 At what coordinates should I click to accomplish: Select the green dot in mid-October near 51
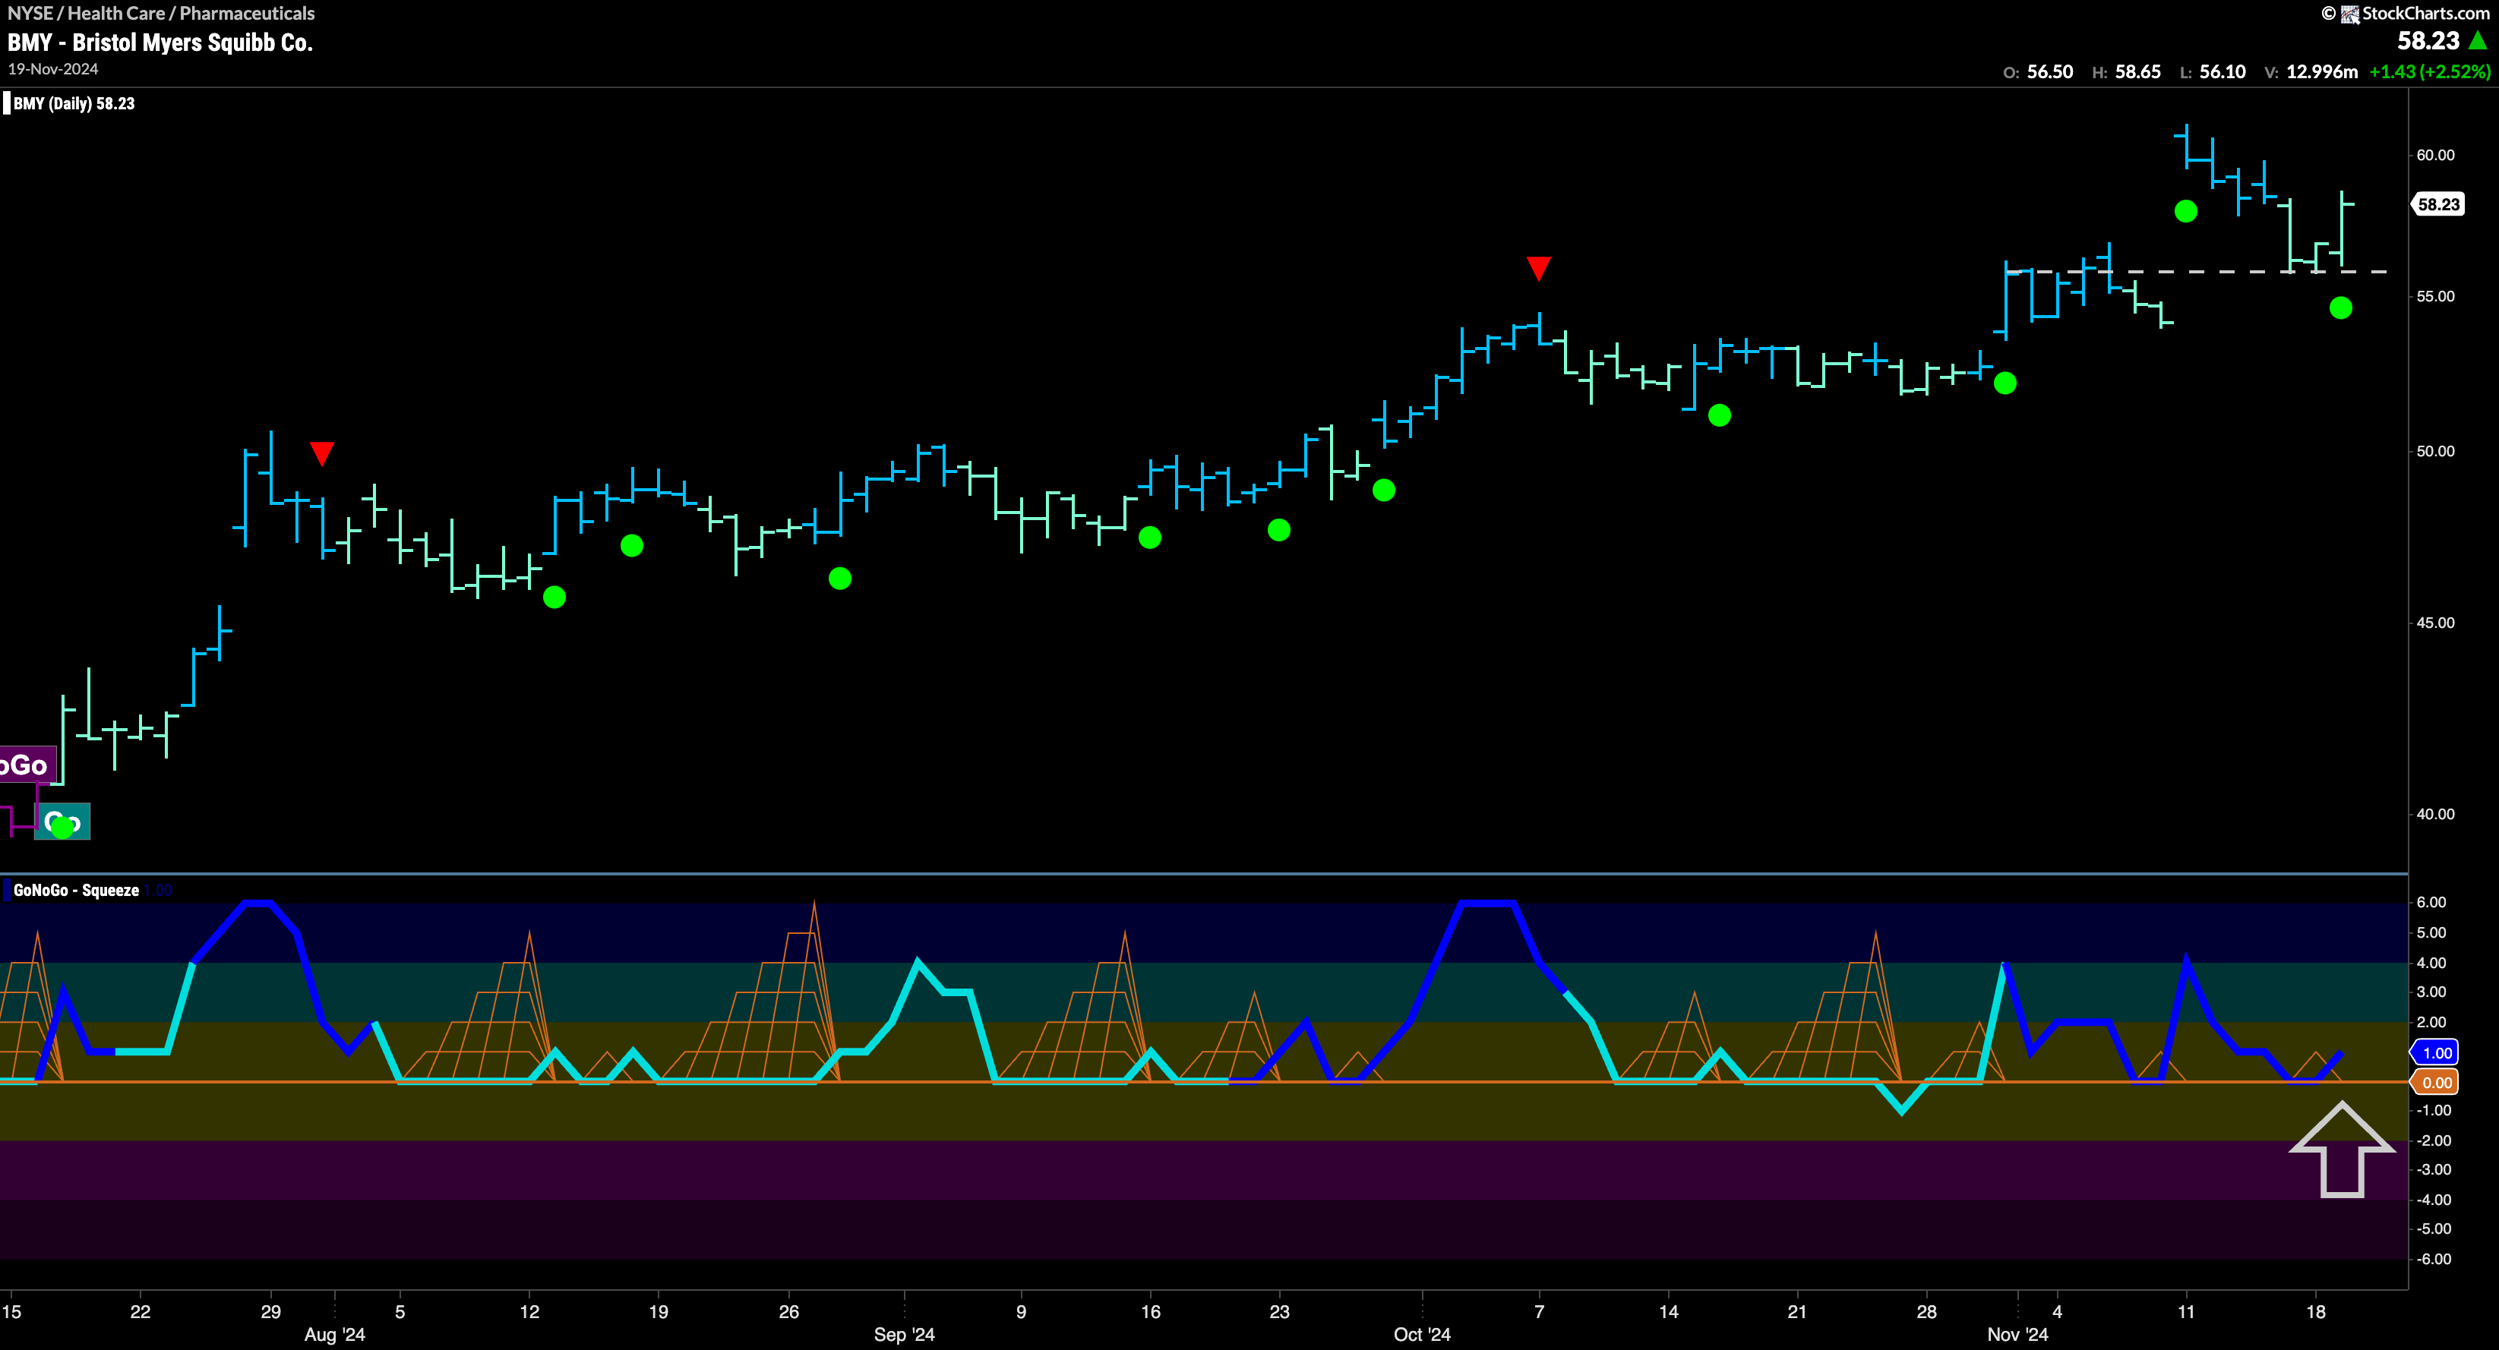click(1719, 415)
